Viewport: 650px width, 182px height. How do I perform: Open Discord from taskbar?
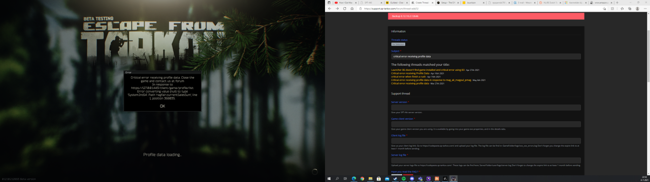point(412,178)
